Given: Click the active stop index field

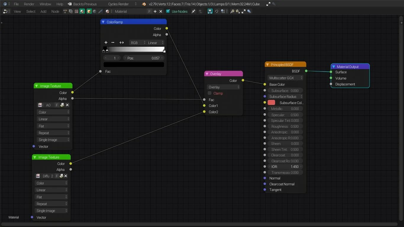Looking at the screenshot, I should click(x=112, y=58).
